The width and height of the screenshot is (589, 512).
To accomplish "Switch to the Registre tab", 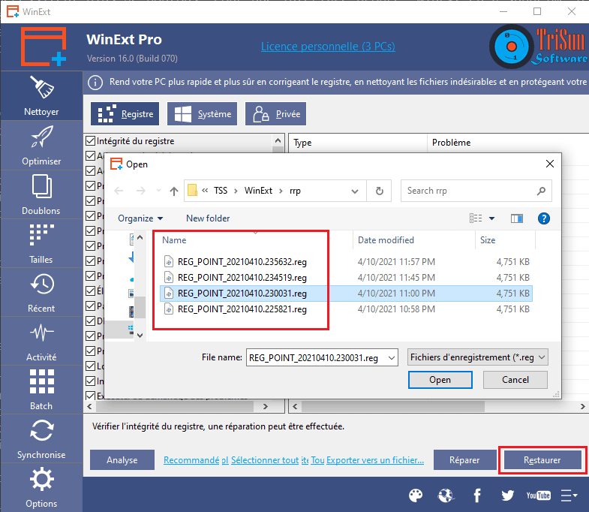I will point(125,113).
